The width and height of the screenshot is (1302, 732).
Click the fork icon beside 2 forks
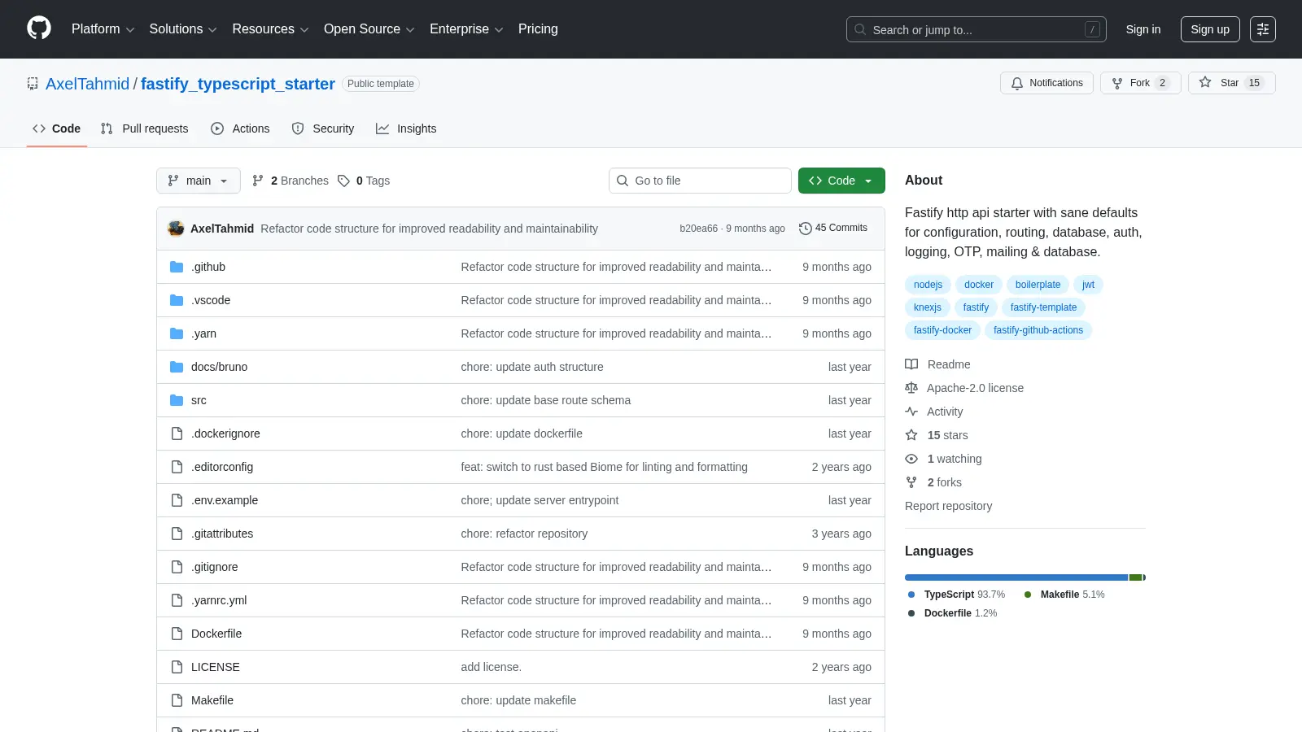(911, 482)
